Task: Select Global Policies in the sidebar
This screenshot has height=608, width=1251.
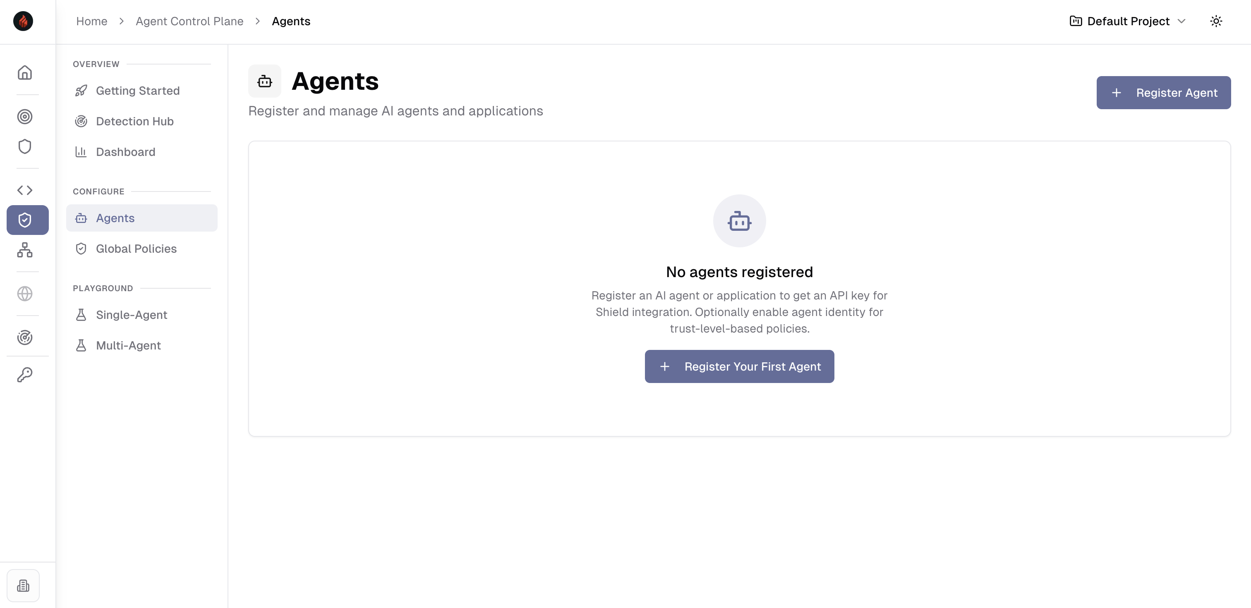Action: click(x=136, y=249)
